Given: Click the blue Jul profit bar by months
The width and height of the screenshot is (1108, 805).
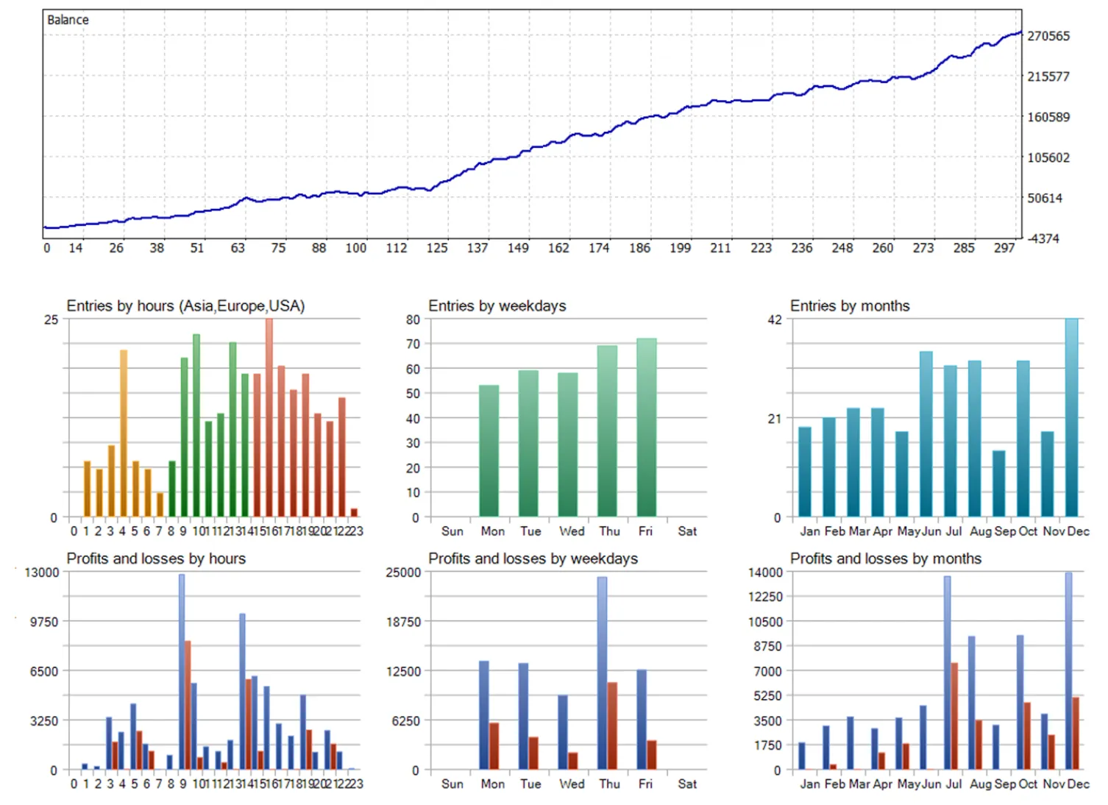Looking at the screenshot, I should click(x=947, y=673).
